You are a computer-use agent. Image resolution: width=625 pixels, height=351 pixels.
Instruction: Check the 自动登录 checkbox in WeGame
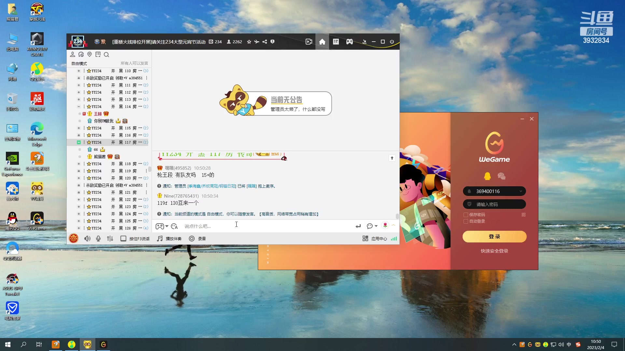point(466,221)
